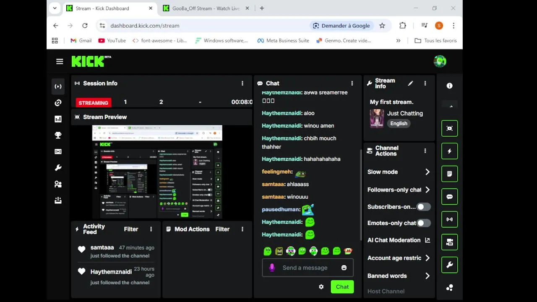537x302 pixels.
Task: Click the browser address bar URL
Action: (145, 26)
